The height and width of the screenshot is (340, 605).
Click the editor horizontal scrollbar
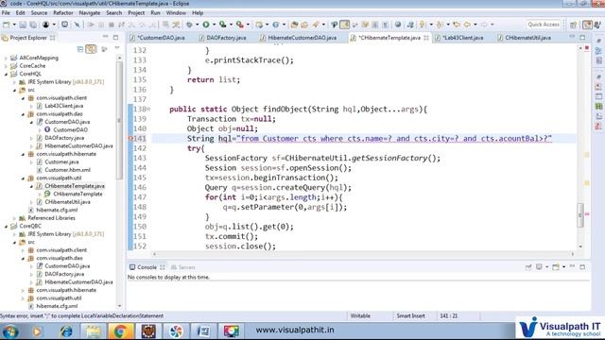coord(363,254)
